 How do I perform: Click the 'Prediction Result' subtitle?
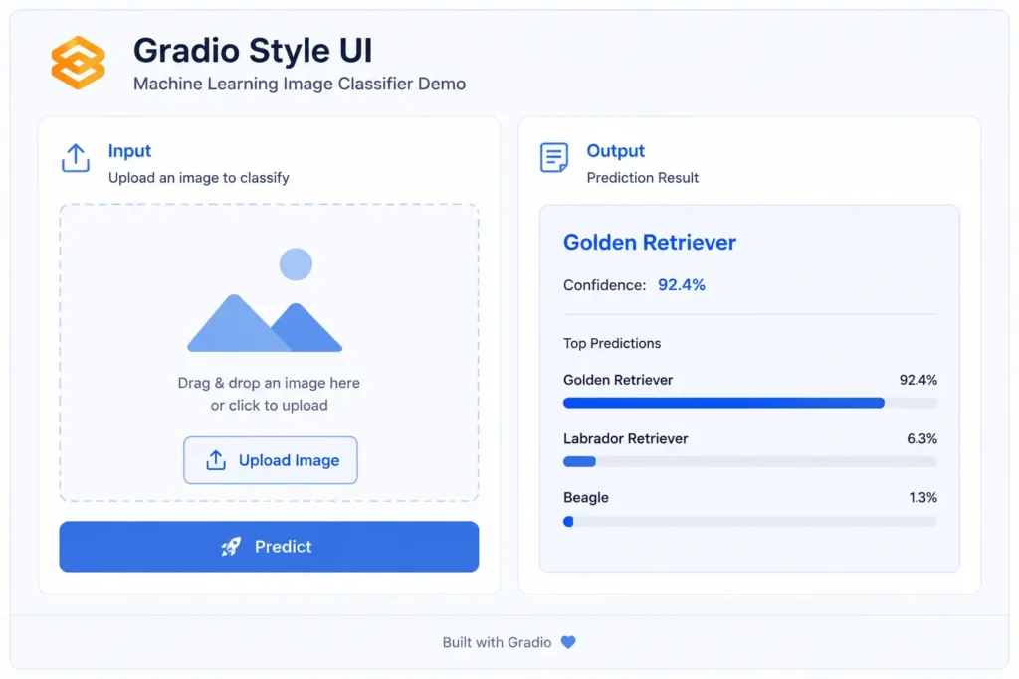[643, 178]
